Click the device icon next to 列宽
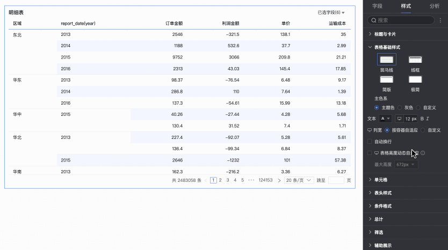Image resolution: width=448 pixels, height=250 pixels. [x=370, y=130]
